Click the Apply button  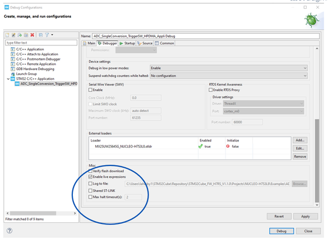306,217
